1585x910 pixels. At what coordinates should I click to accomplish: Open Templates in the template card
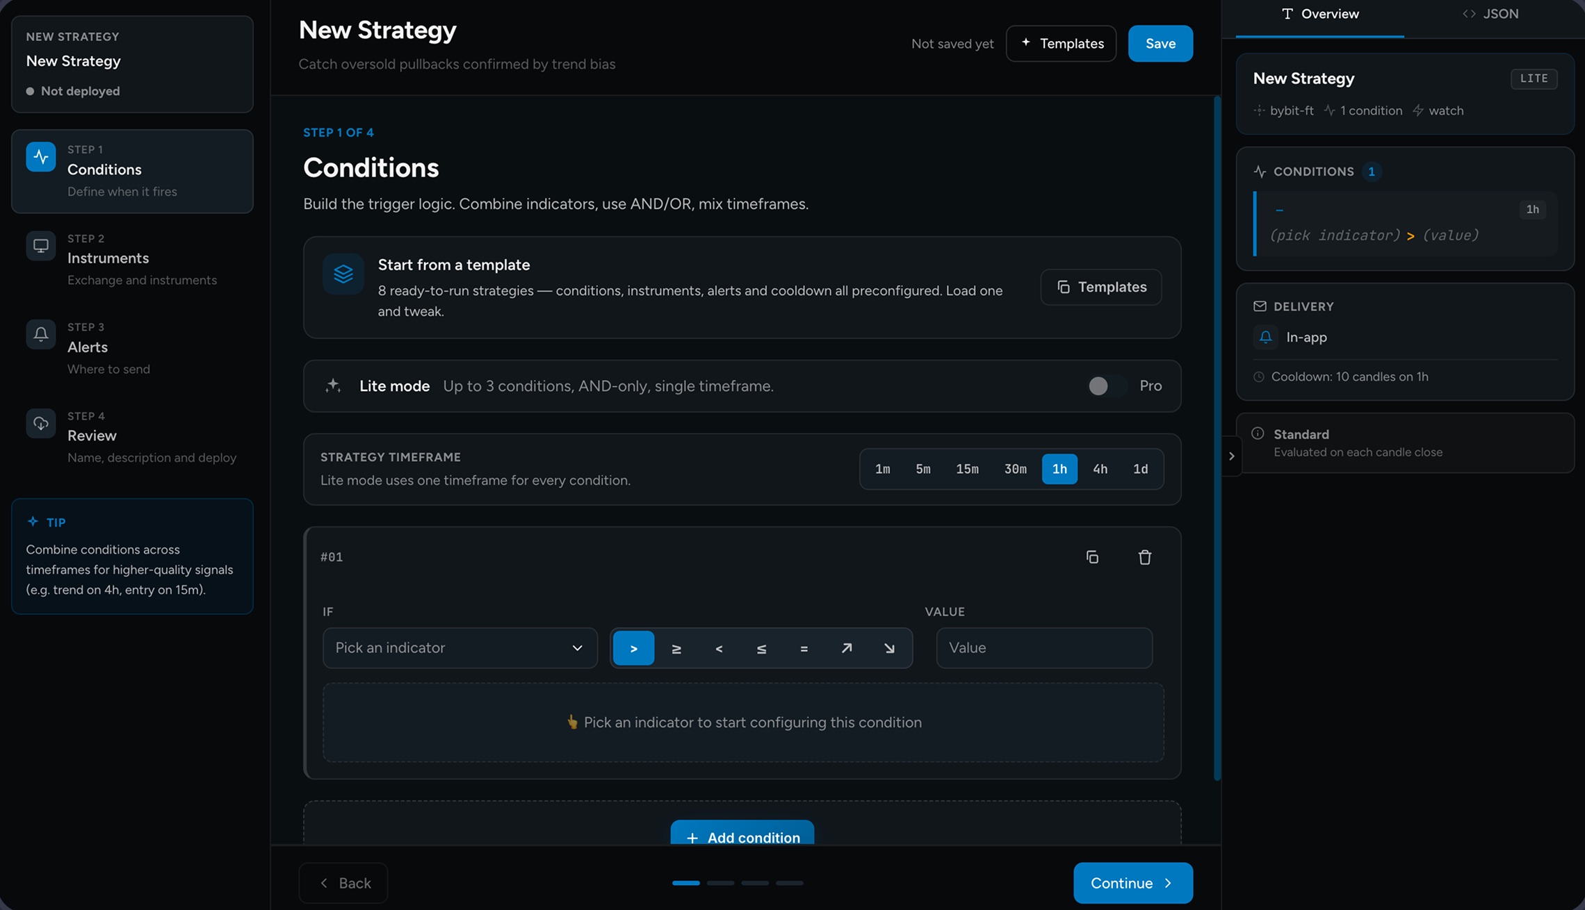[x=1101, y=287]
